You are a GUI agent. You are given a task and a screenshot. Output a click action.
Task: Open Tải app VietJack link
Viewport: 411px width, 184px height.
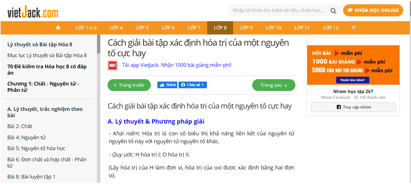177,65
